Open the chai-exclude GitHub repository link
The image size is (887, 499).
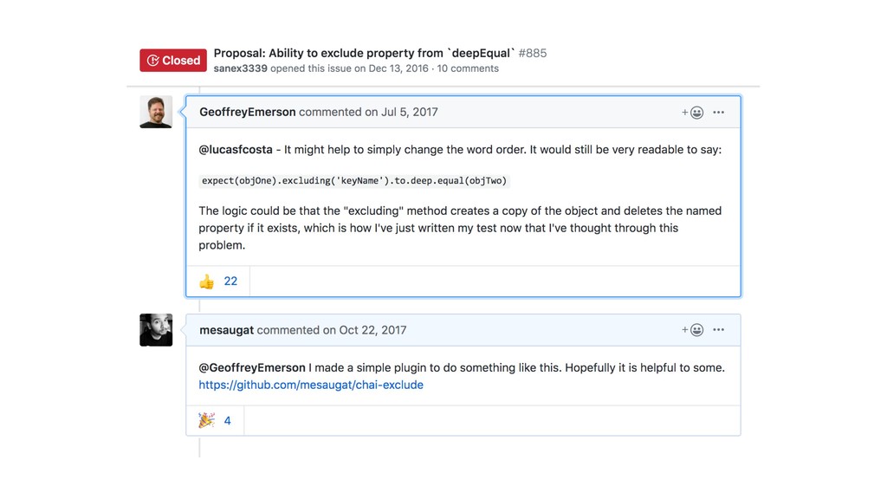[311, 386]
